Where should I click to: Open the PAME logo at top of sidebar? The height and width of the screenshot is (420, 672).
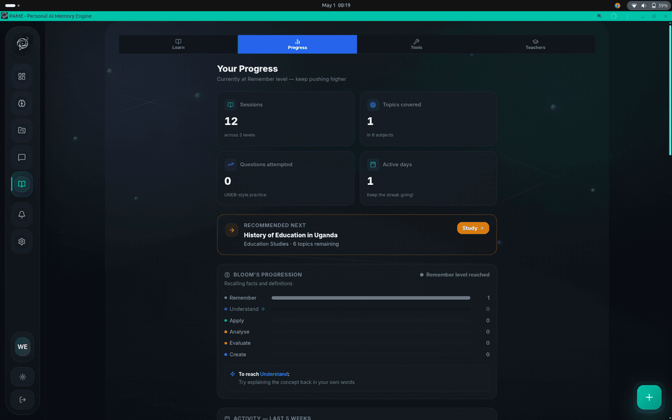pyautogui.click(x=22, y=44)
